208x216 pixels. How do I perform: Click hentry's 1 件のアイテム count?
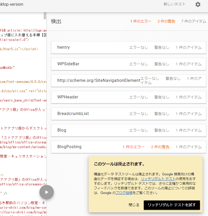click(x=189, y=48)
